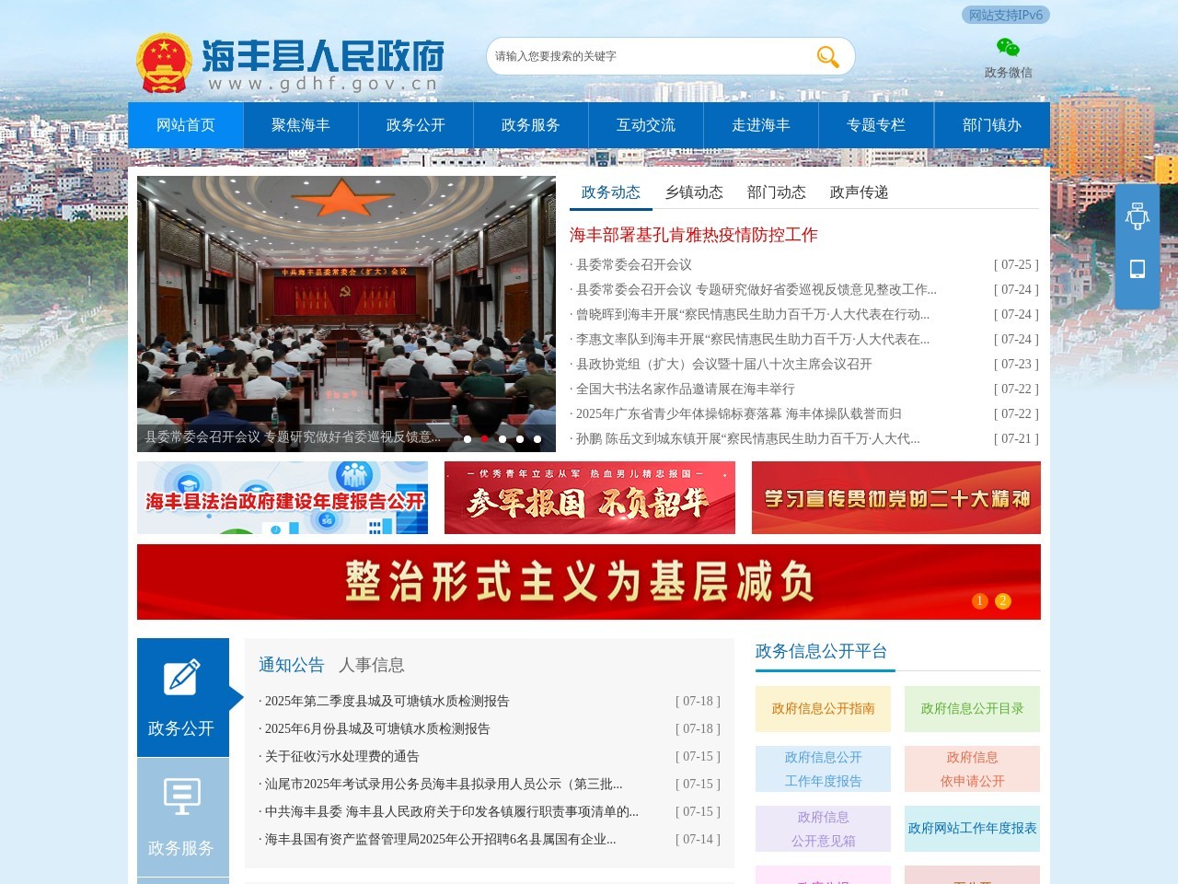Open the 互动交流 navigation menu
This screenshot has height=884, width=1178.
646,125
